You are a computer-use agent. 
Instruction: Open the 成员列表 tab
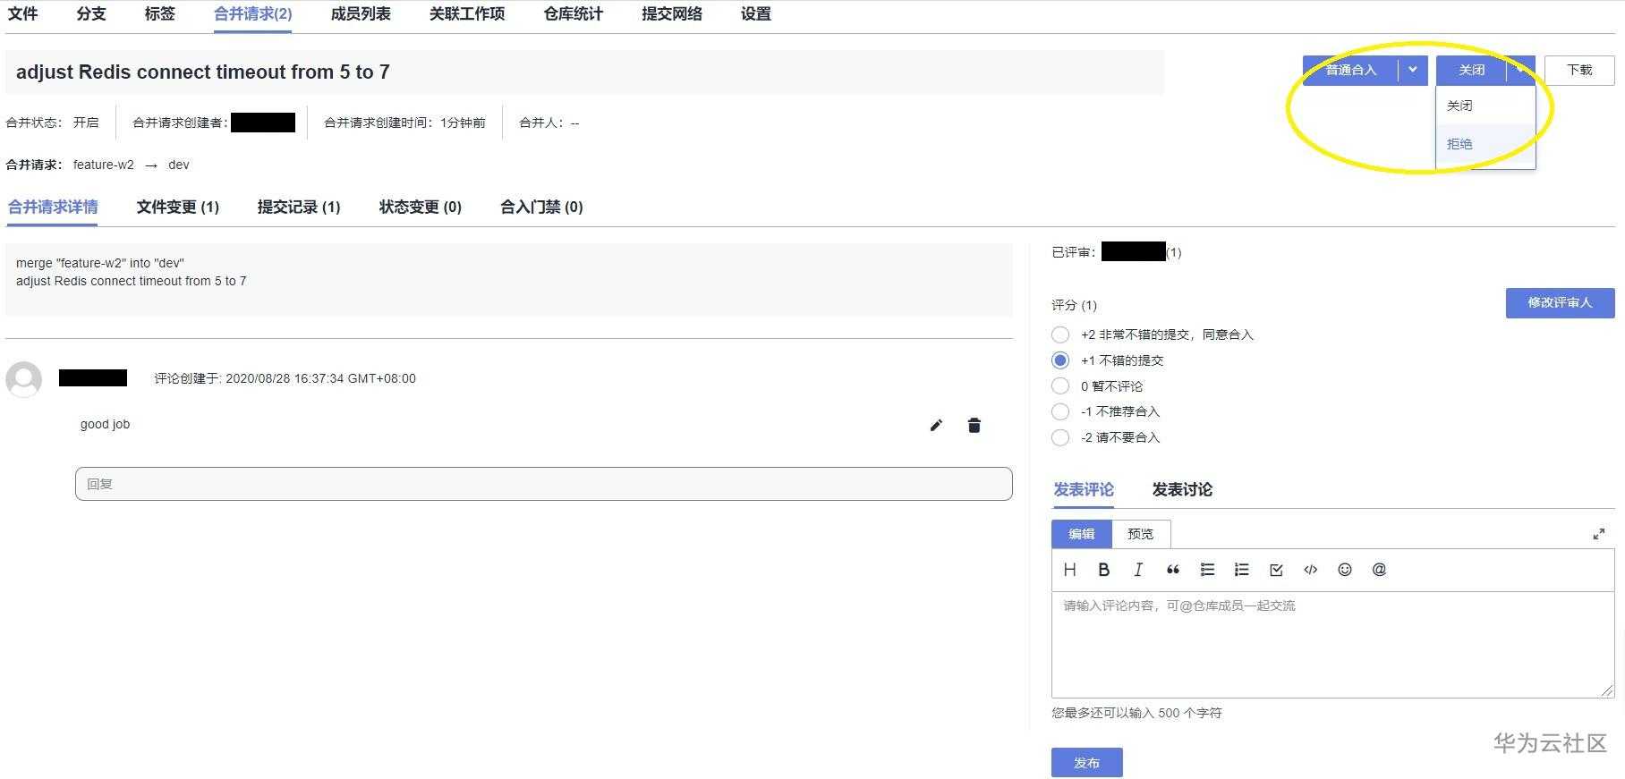[361, 14]
